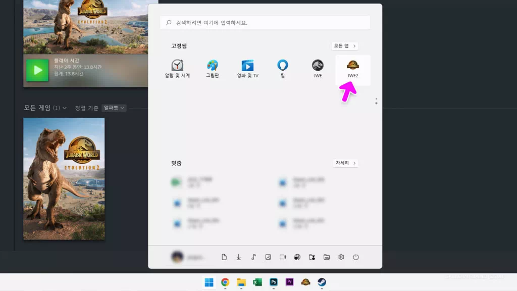This screenshot has height=291, width=517.
Task: Click the 정렬 기준 label in Steam
Action: [x=87, y=108]
